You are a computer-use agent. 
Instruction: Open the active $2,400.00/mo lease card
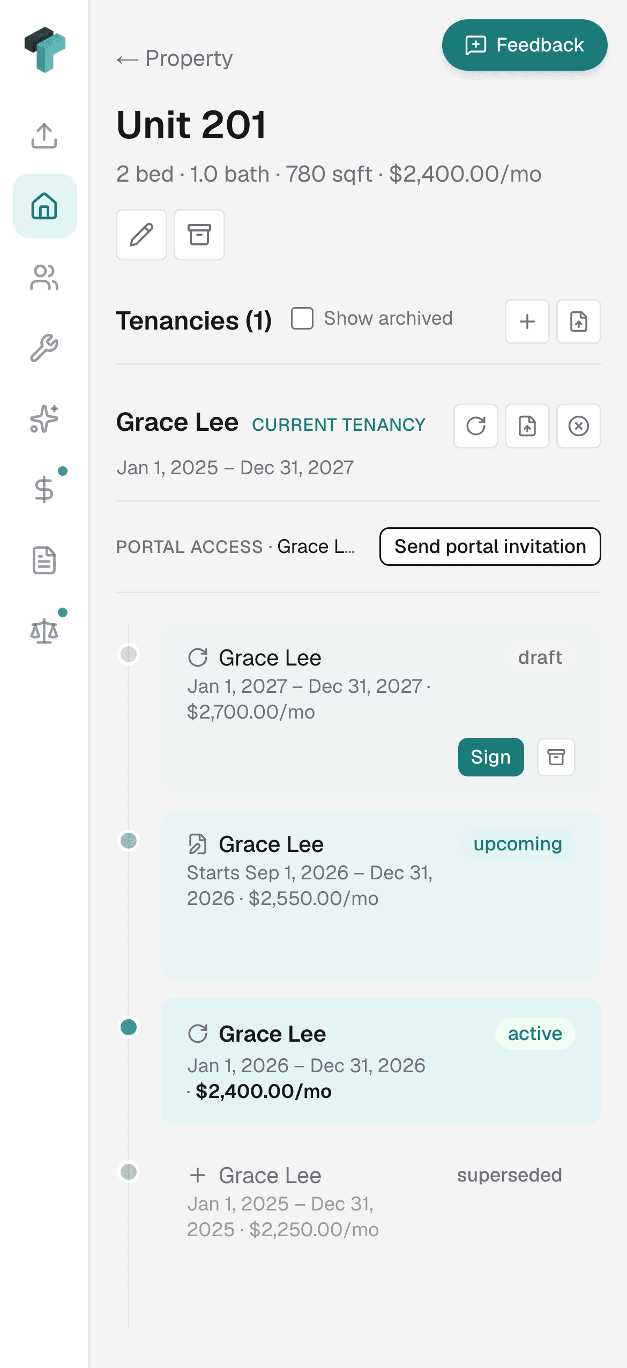click(381, 1061)
